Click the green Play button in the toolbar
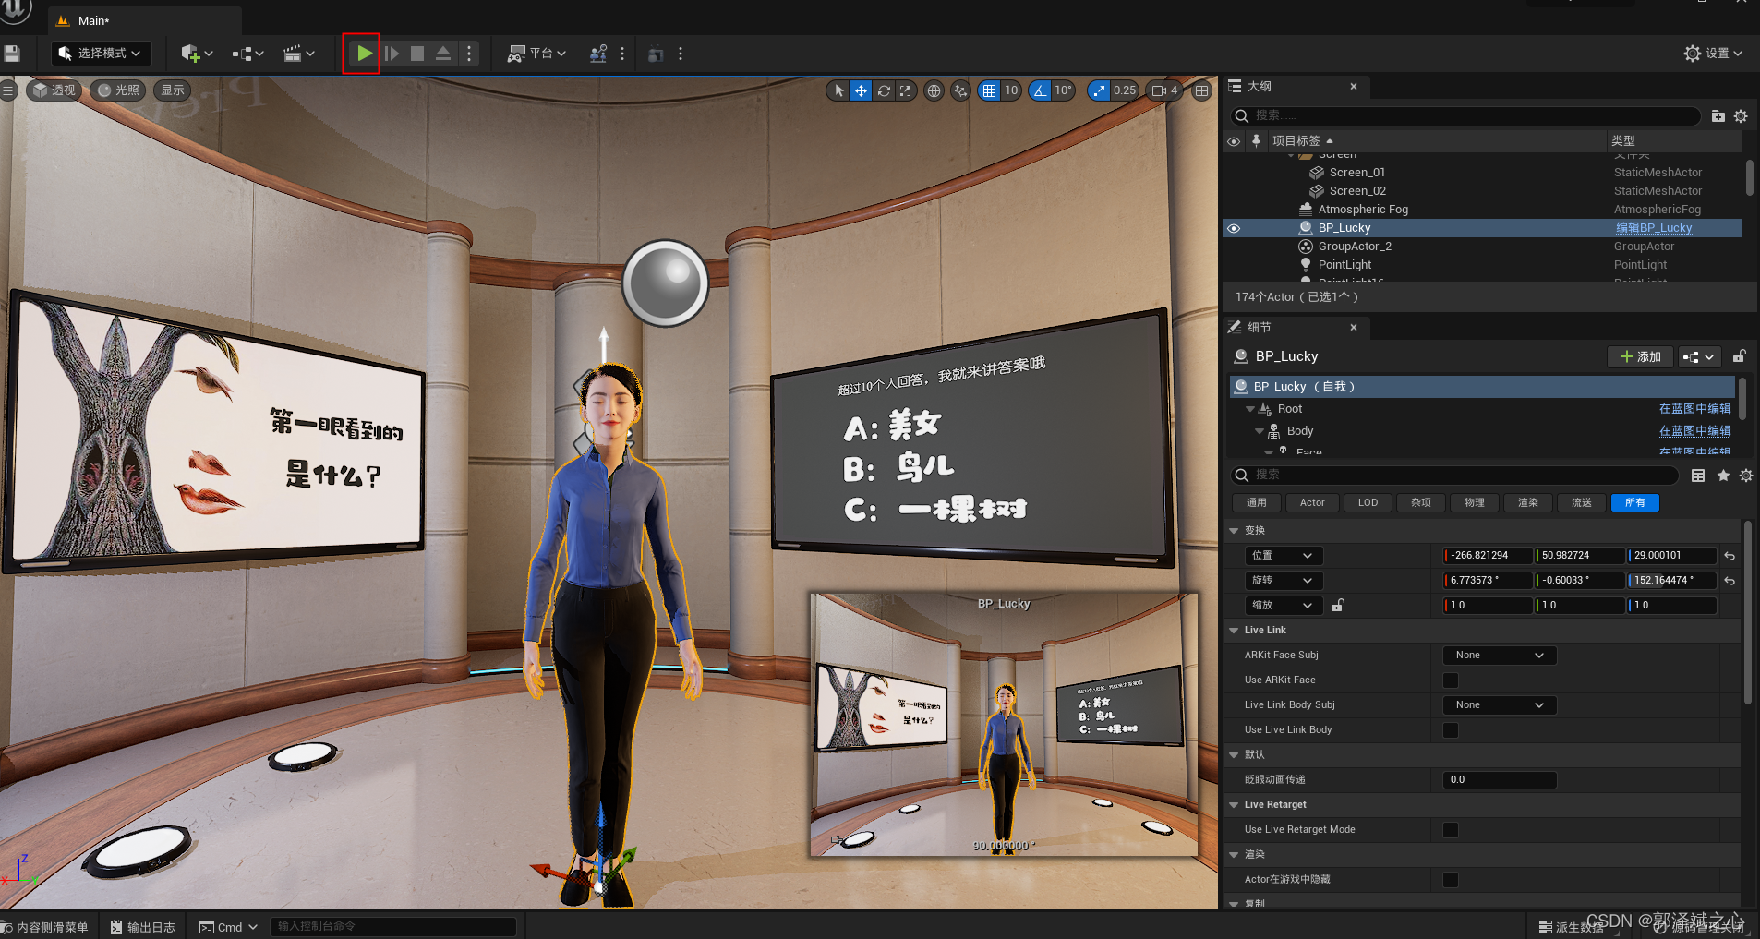The height and width of the screenshot is (939, 1760). [x=365, y=54]
